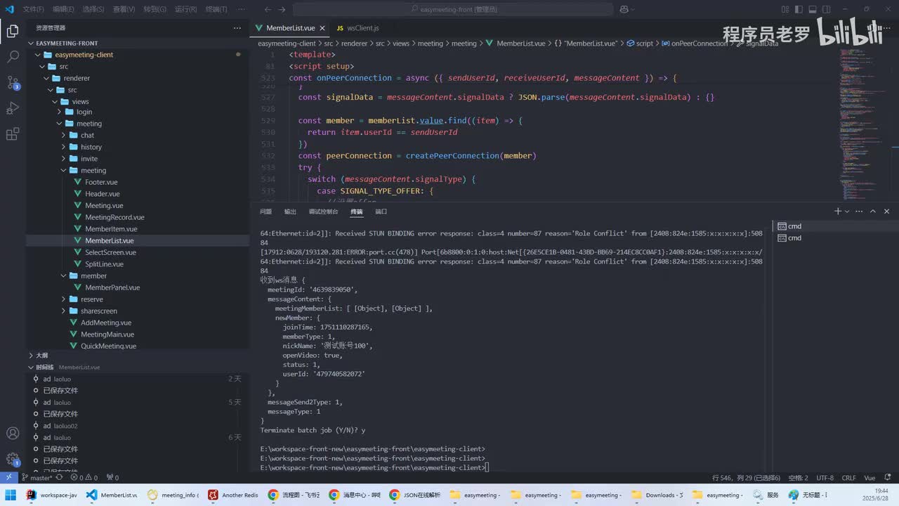Screen dimensions: 899x506
Task: Open more actions in the terminal panel
Action: [859, 211]
